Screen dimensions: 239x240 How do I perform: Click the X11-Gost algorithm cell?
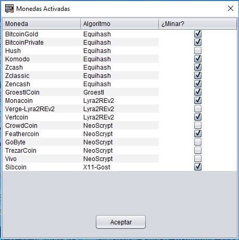coord(119,167)
